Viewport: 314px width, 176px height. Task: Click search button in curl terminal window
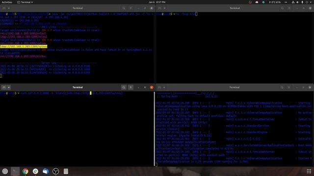[x=124, y=88]
